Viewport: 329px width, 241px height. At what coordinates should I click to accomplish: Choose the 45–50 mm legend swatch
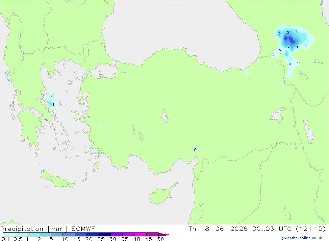pos(152,234)
